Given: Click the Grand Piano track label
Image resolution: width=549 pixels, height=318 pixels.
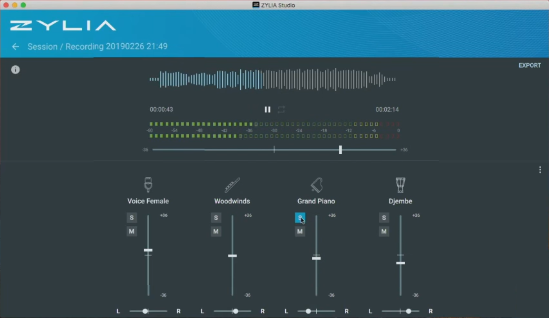Looking at the screenshot, I should [316, 201].
